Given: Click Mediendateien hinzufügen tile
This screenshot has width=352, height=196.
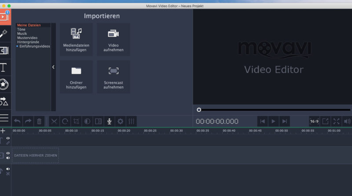Looking at the screenshot, I should click(76, 40).
